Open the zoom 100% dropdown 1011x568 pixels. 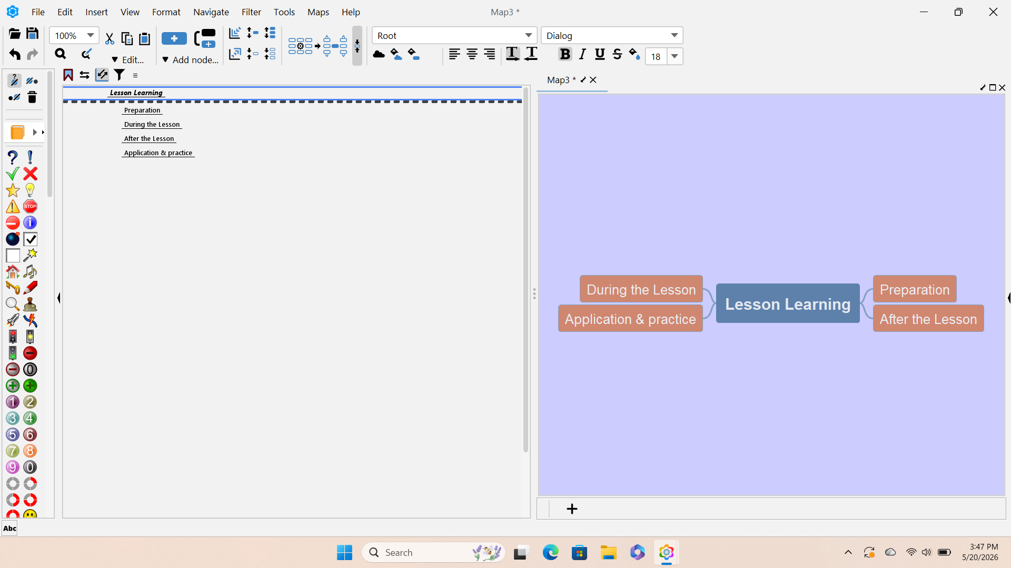point(91,35)
